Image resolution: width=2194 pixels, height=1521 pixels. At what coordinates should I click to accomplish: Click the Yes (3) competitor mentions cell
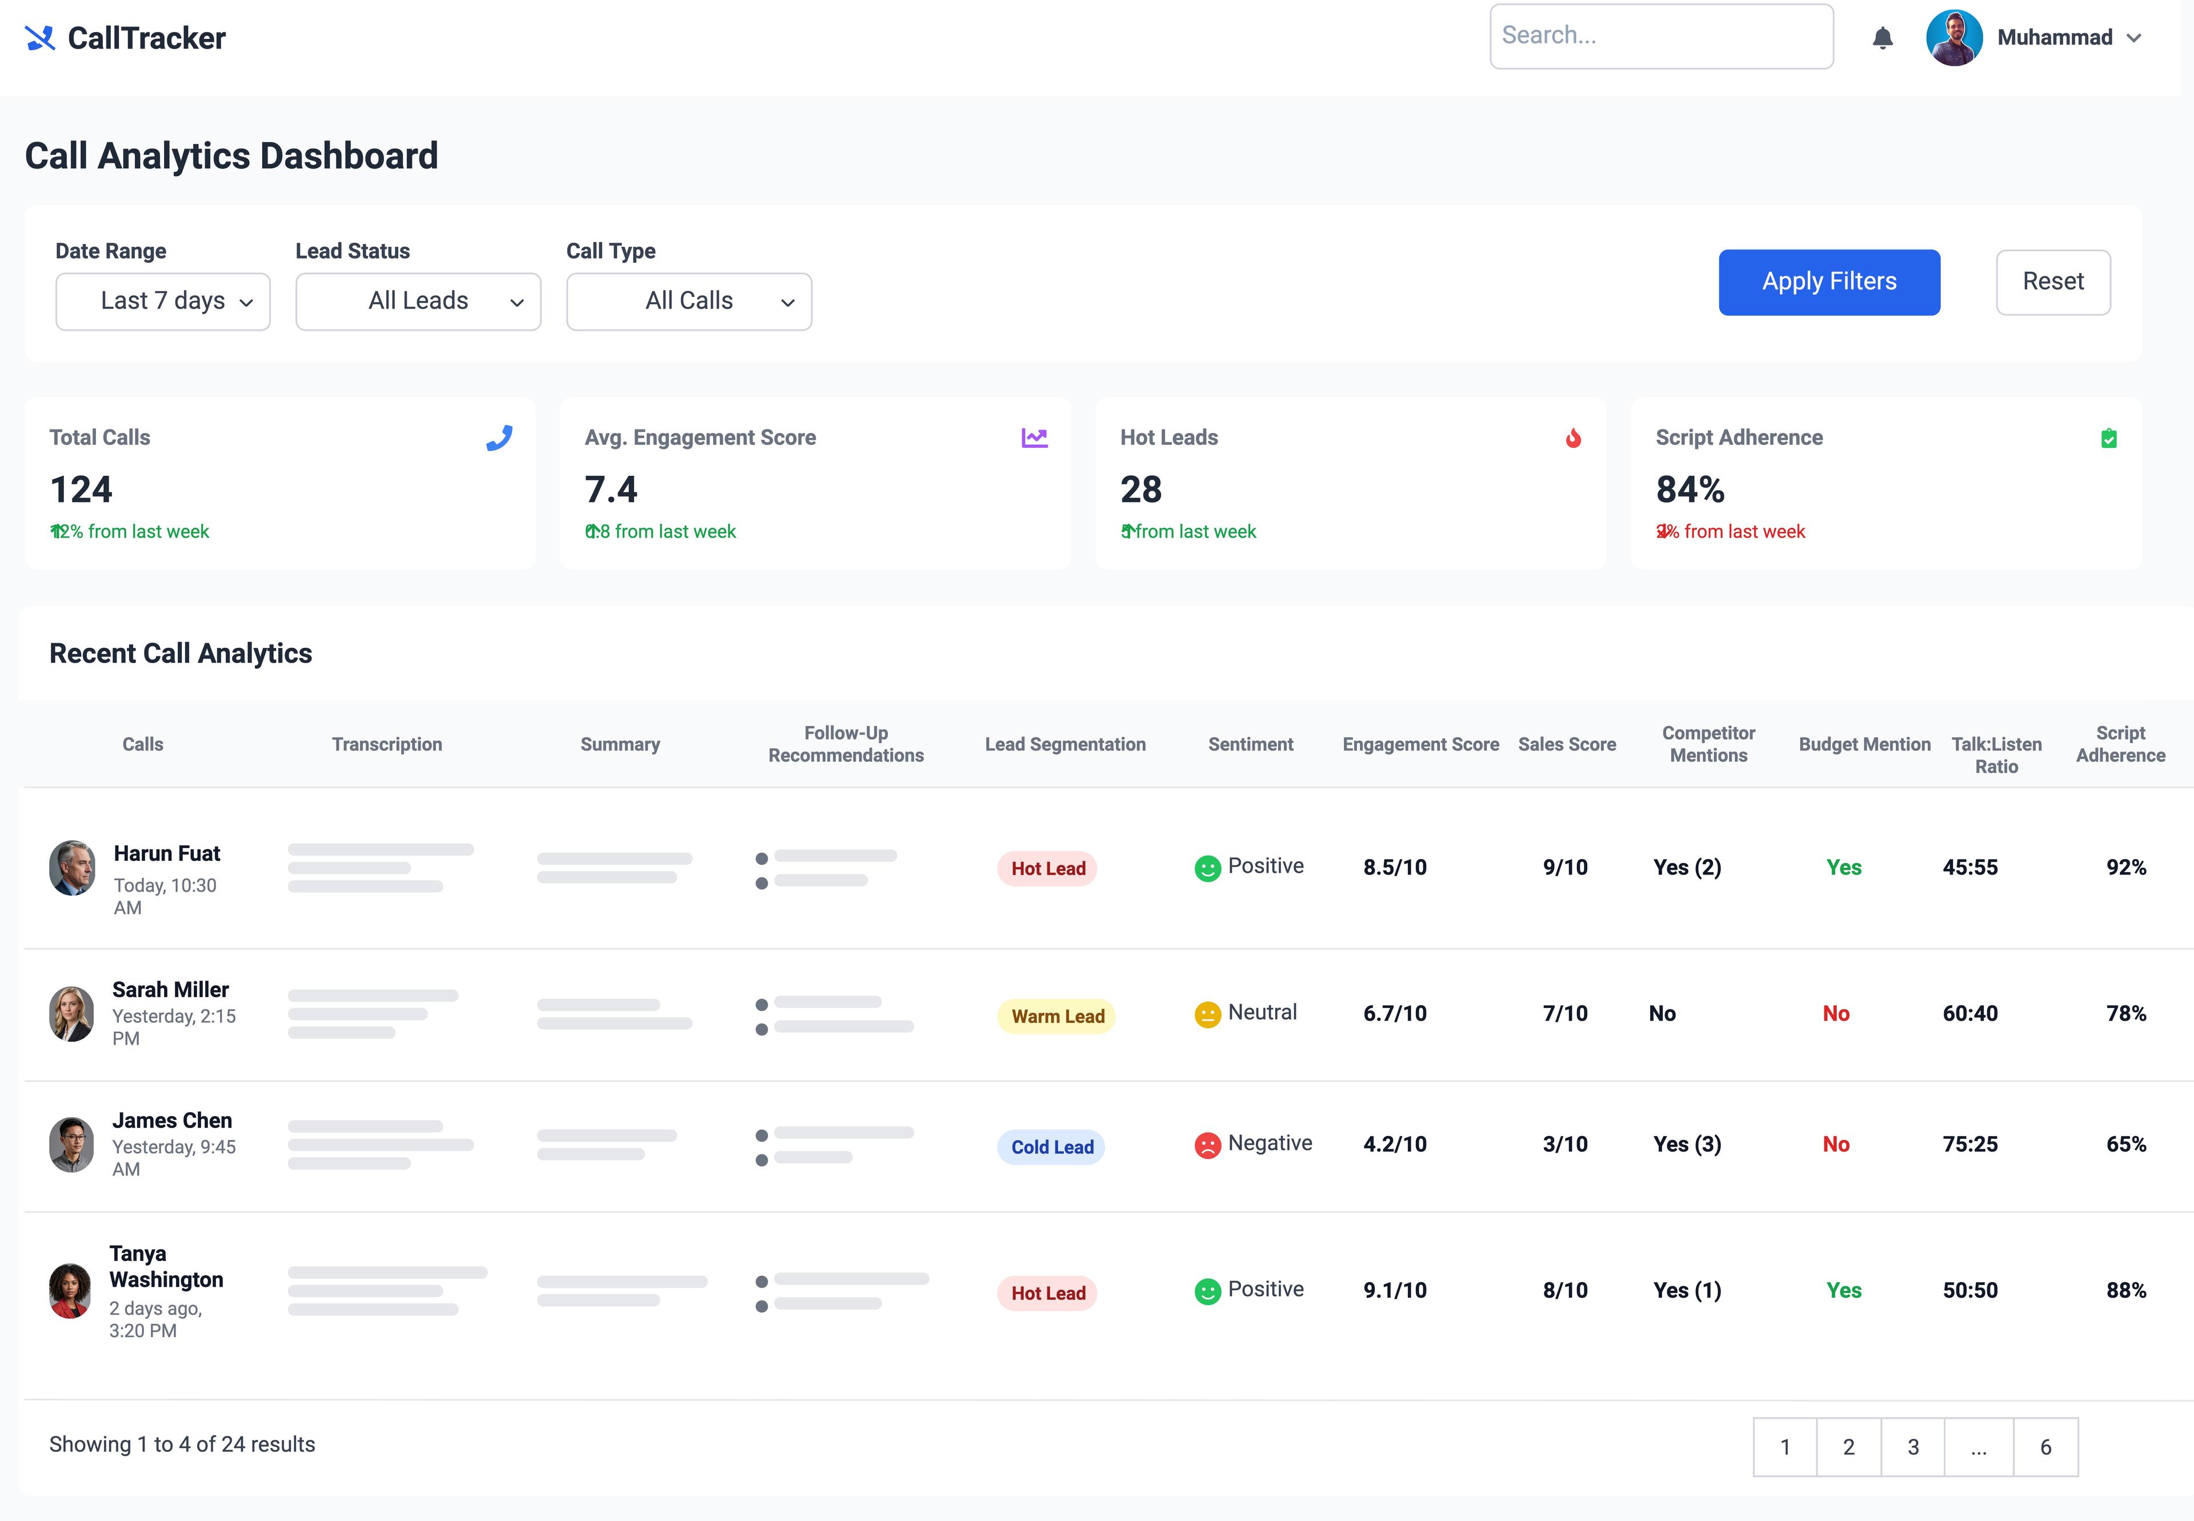click(1687, 1143)
